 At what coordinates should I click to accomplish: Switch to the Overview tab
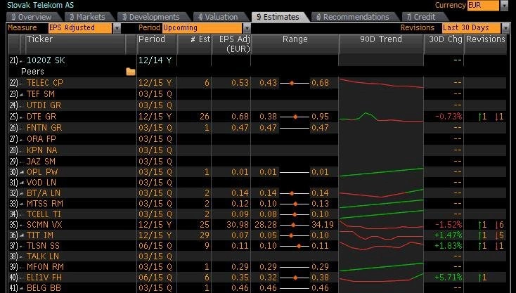point(32,17)
